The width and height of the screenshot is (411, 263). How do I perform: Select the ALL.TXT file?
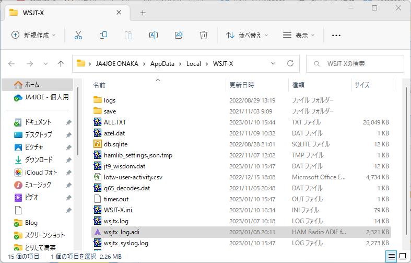point(241,122)
